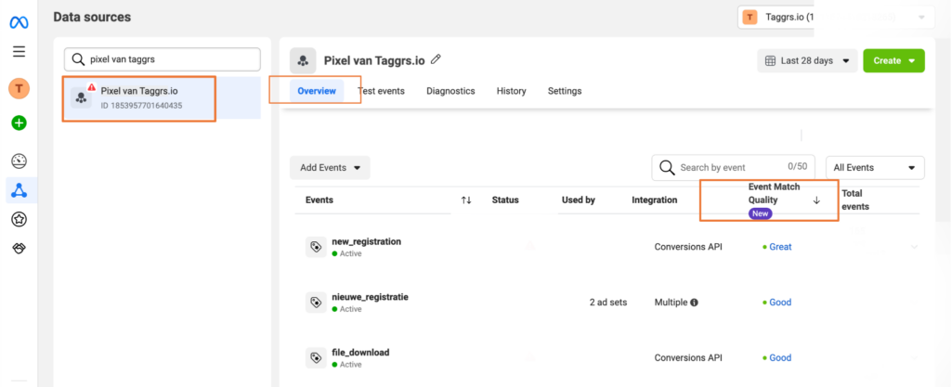
Task: Open the gauge overview icon in the sidebar
Action: pos(19,161)
